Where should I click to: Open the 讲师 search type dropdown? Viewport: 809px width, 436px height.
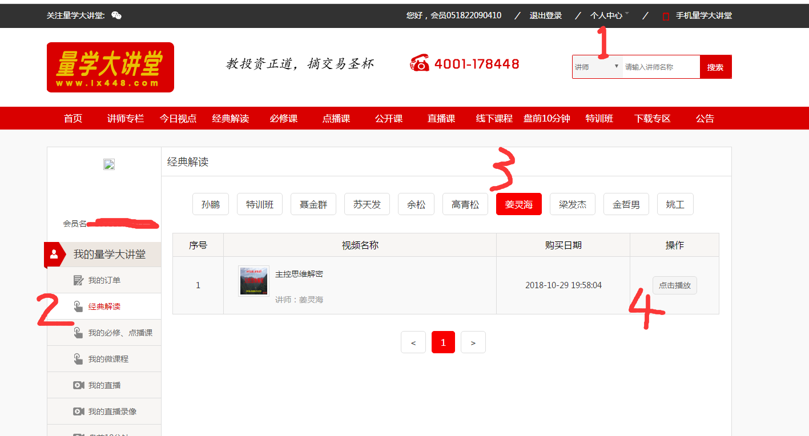click(597, 67)
